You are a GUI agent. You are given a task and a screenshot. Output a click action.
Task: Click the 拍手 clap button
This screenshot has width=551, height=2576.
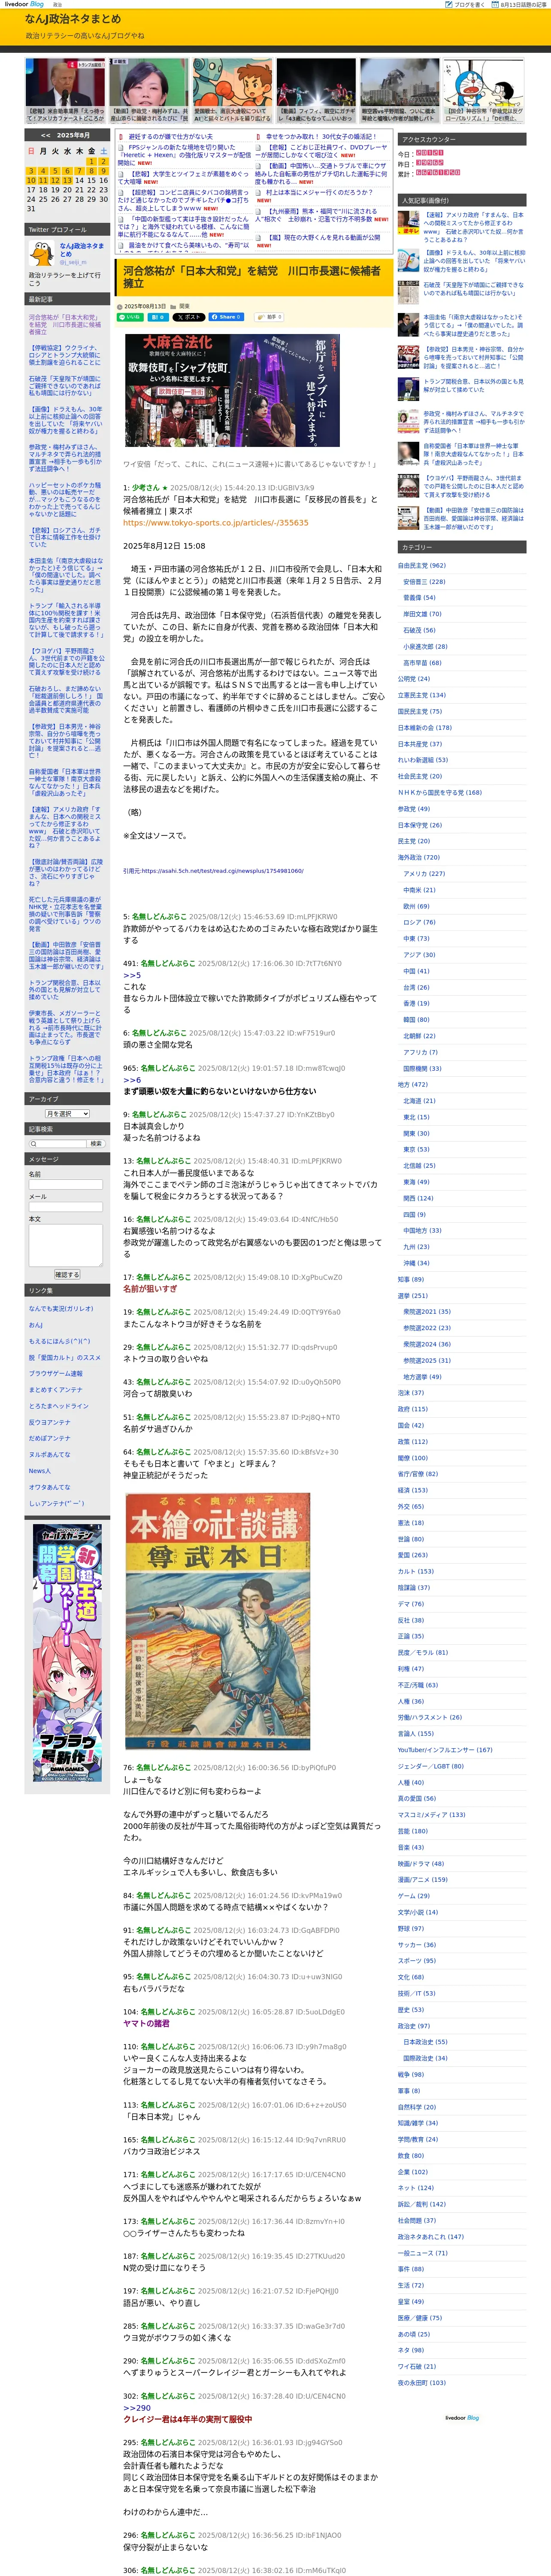(x=270, y=317)
